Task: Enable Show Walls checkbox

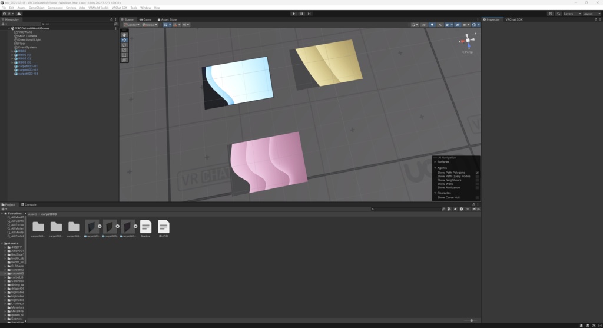Action: [x=477, y=184]
